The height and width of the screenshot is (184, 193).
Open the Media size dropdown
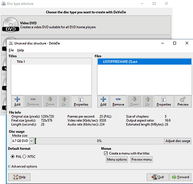point(31,141)
